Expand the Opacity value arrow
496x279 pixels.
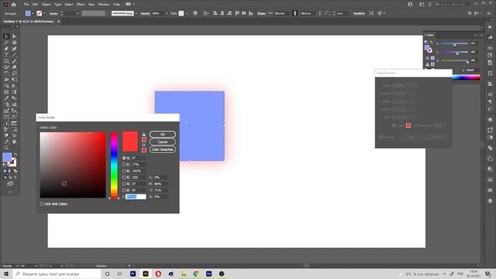[167, 13]
